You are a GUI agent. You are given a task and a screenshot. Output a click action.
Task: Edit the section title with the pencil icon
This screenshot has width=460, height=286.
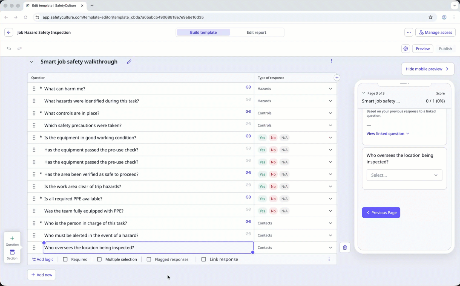(x=129, y=62)
